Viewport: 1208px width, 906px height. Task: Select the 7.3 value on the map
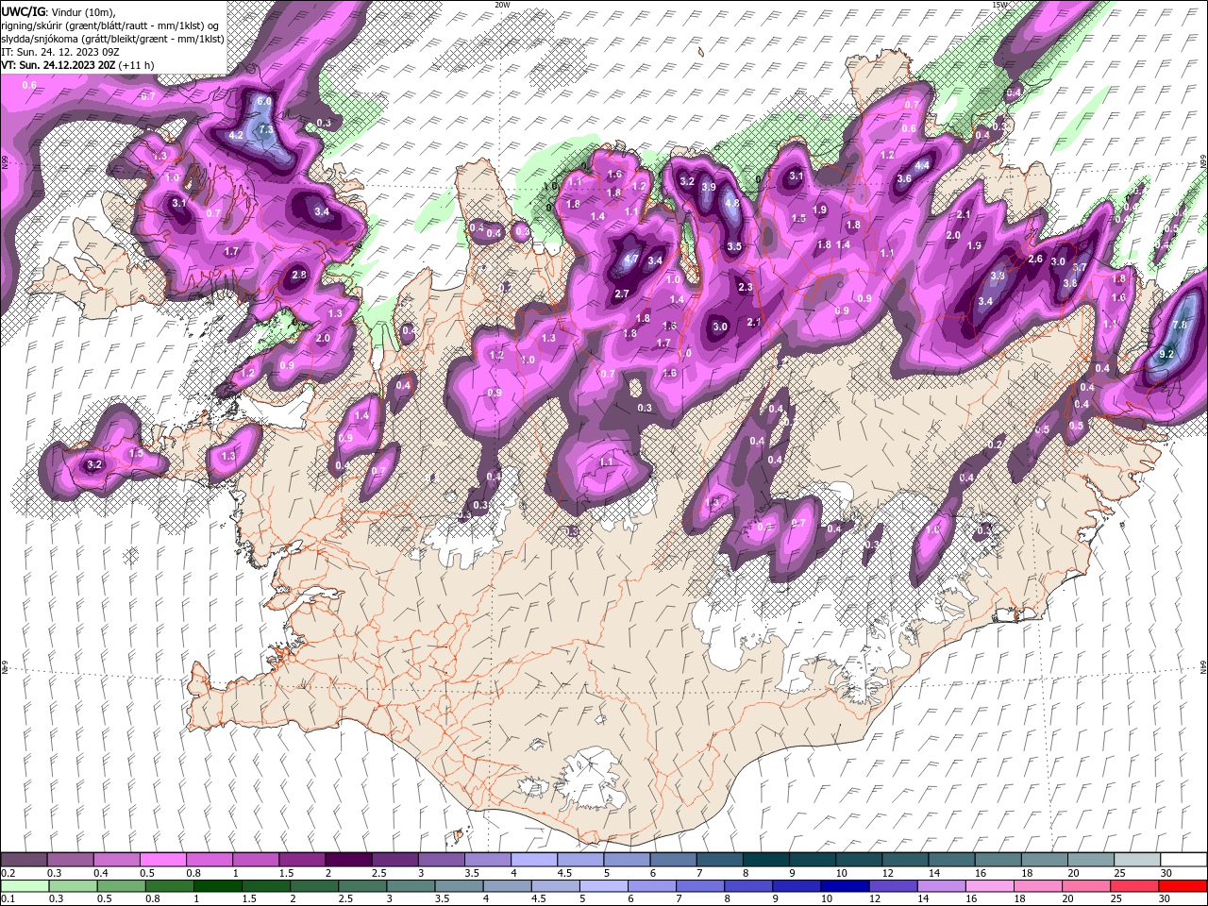click(266, 129)
